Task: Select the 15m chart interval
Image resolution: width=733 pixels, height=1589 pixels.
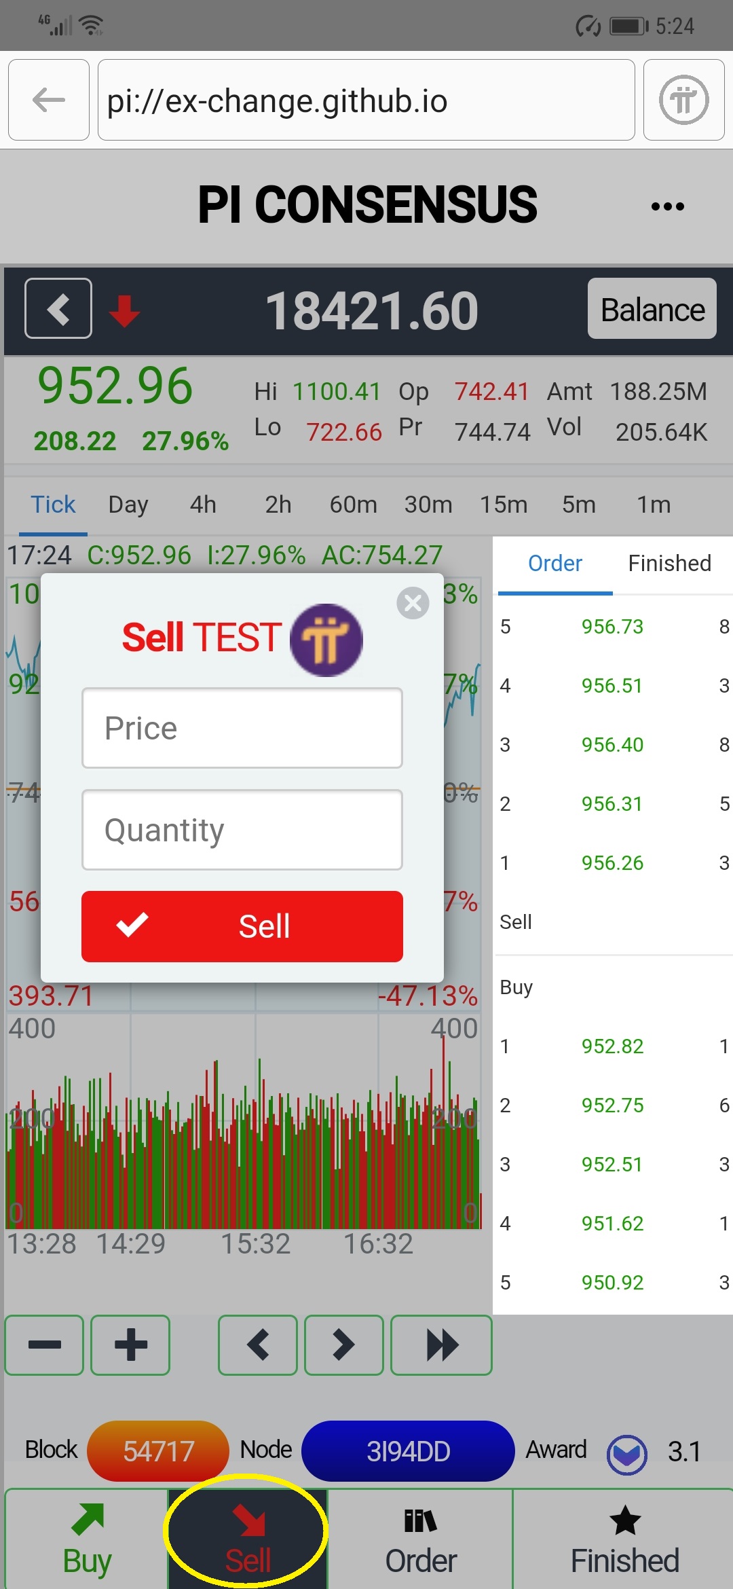Action: point(504,505)
